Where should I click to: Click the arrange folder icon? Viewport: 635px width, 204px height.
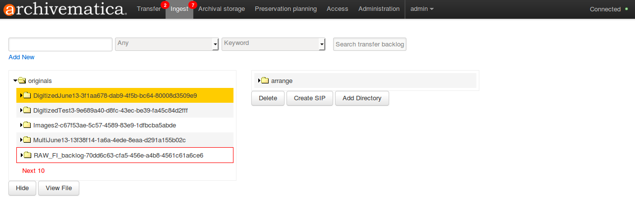pyautogui.click(x=265, y=81)
